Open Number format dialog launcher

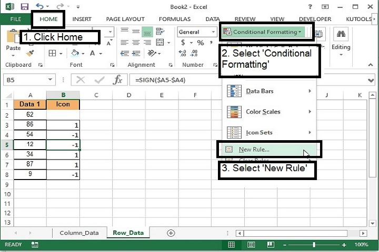(215, 65)
